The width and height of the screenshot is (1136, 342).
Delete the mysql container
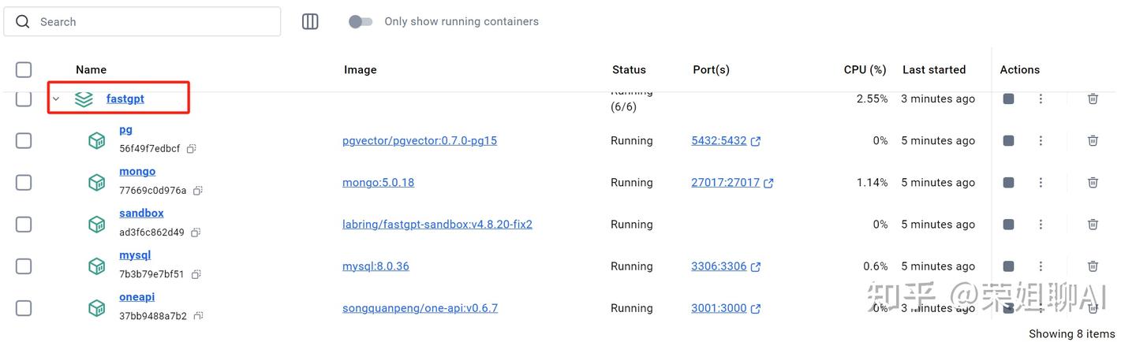pos(1093,266)
